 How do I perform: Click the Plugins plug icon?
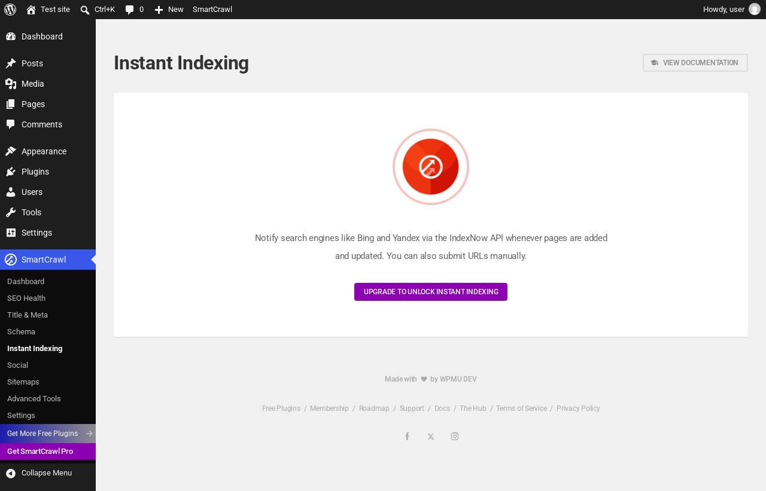pos(11,172)
